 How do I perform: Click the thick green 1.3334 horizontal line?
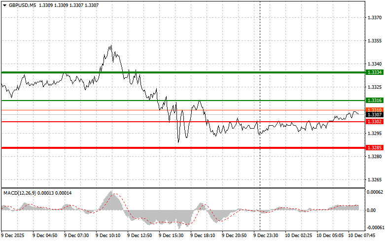click(183, 72)
